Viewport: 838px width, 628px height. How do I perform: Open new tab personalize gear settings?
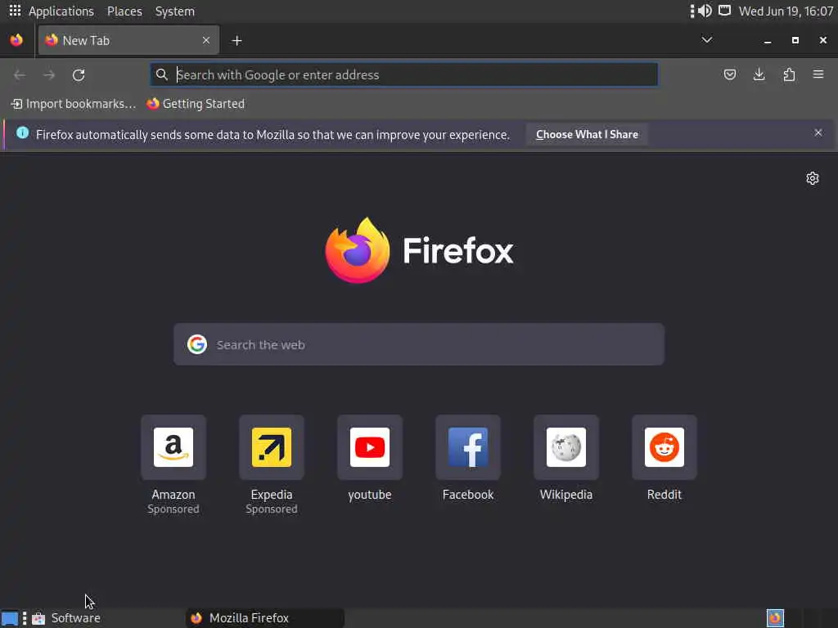(813, 178)
